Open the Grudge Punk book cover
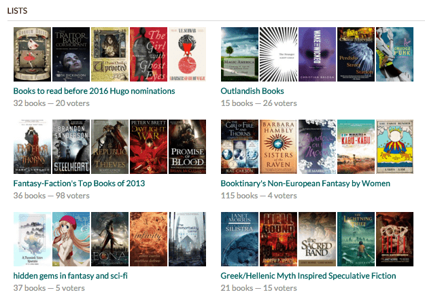 pos(394,54)
